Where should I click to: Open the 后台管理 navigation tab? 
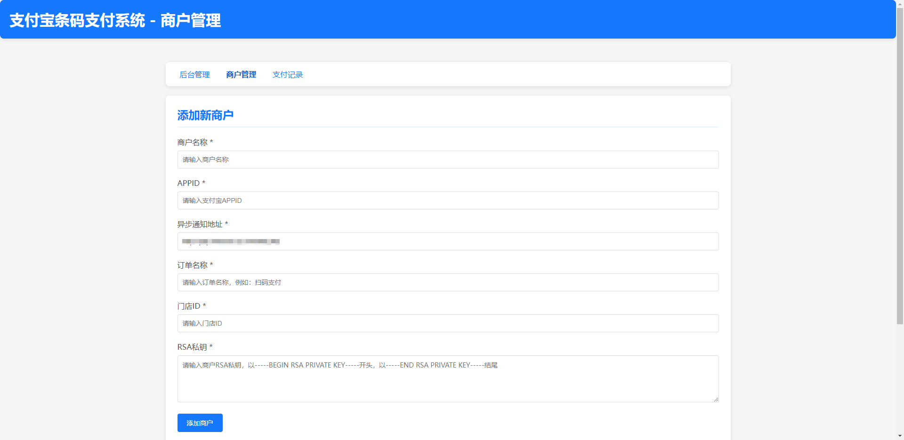tap(194, 74)
